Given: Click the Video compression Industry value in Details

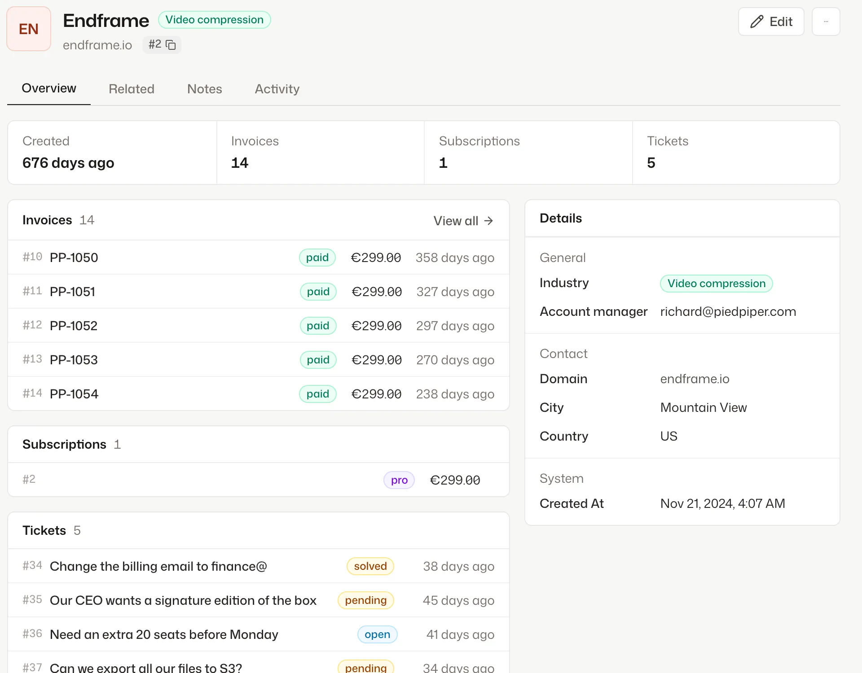Looking at the screenshot, I should click(717, 284).
